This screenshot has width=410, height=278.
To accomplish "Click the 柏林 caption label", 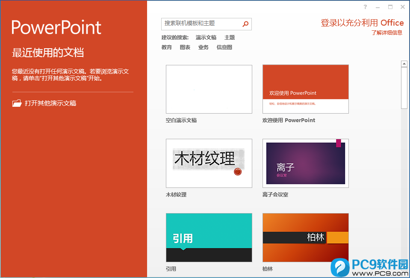I will click(x=268, y=269).
